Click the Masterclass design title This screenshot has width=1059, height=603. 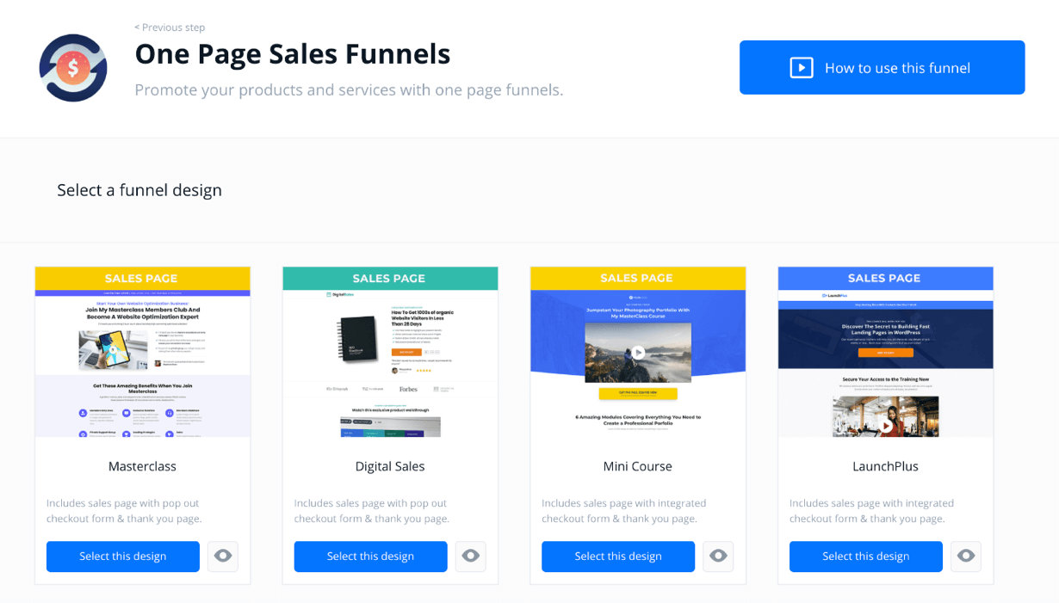click(143, 466)
